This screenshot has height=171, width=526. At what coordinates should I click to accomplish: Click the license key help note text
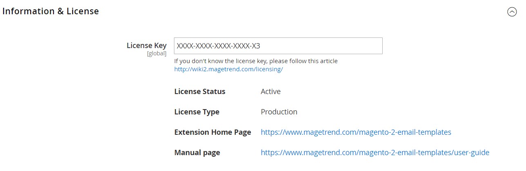[x=256, y=61]
